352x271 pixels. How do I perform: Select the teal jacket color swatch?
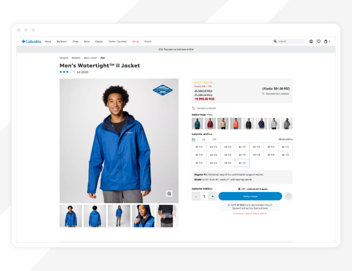(x=197, y=124)
